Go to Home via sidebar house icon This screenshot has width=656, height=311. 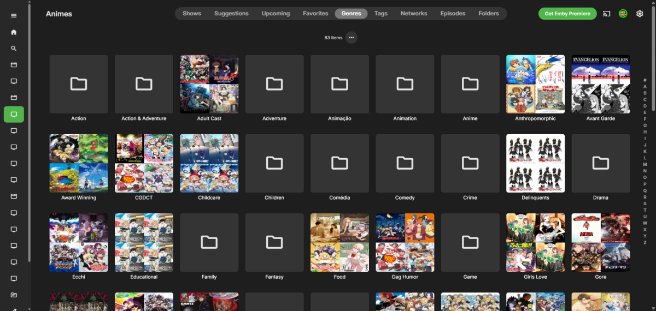point(14,32)
